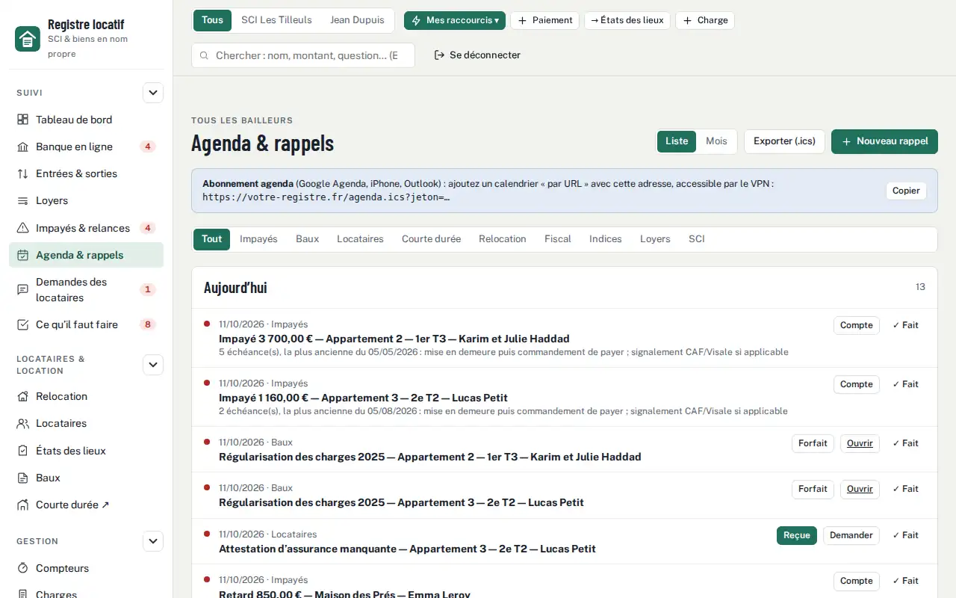Collapse the Suivi sidebar section
Viewport: 956px width, 598px height.
pyautogui.click(x=153, y=93)
